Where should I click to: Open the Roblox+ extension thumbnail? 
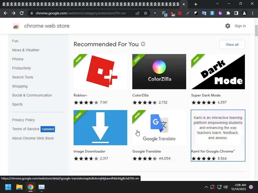[x=100, y=72]
